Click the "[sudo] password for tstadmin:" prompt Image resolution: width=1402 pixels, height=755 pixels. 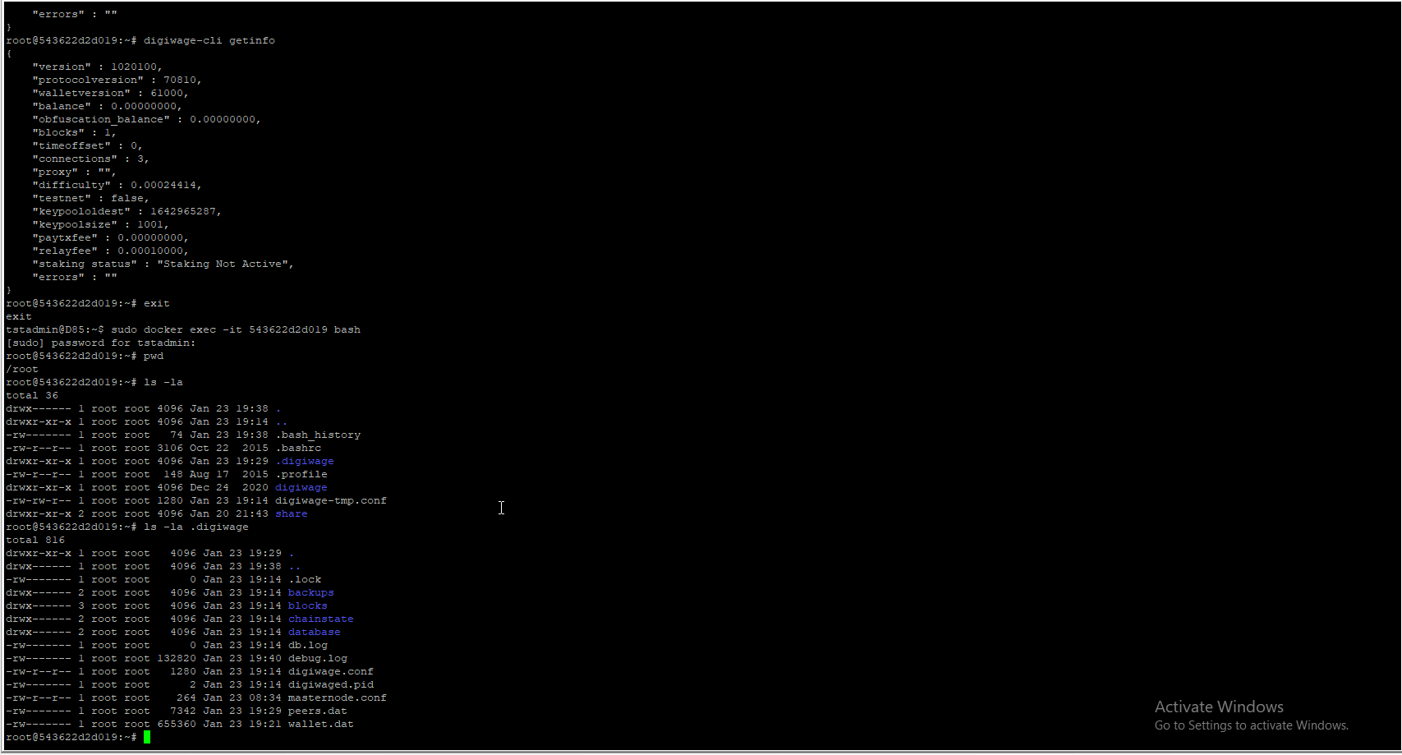point(101,343)
